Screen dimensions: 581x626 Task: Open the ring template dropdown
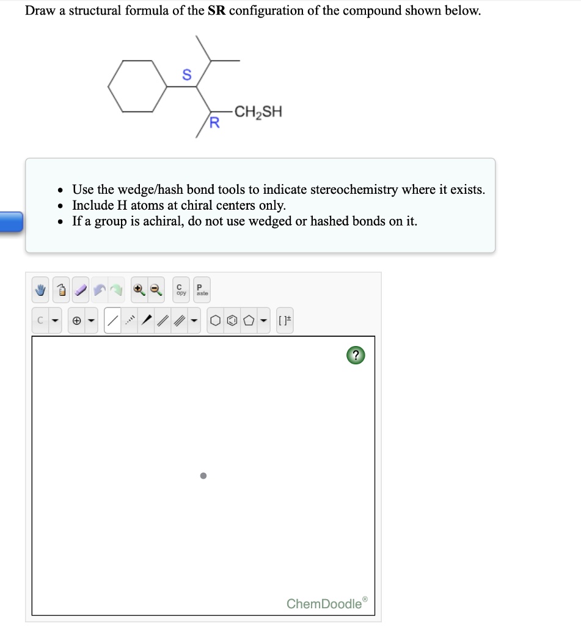[264, 320]
